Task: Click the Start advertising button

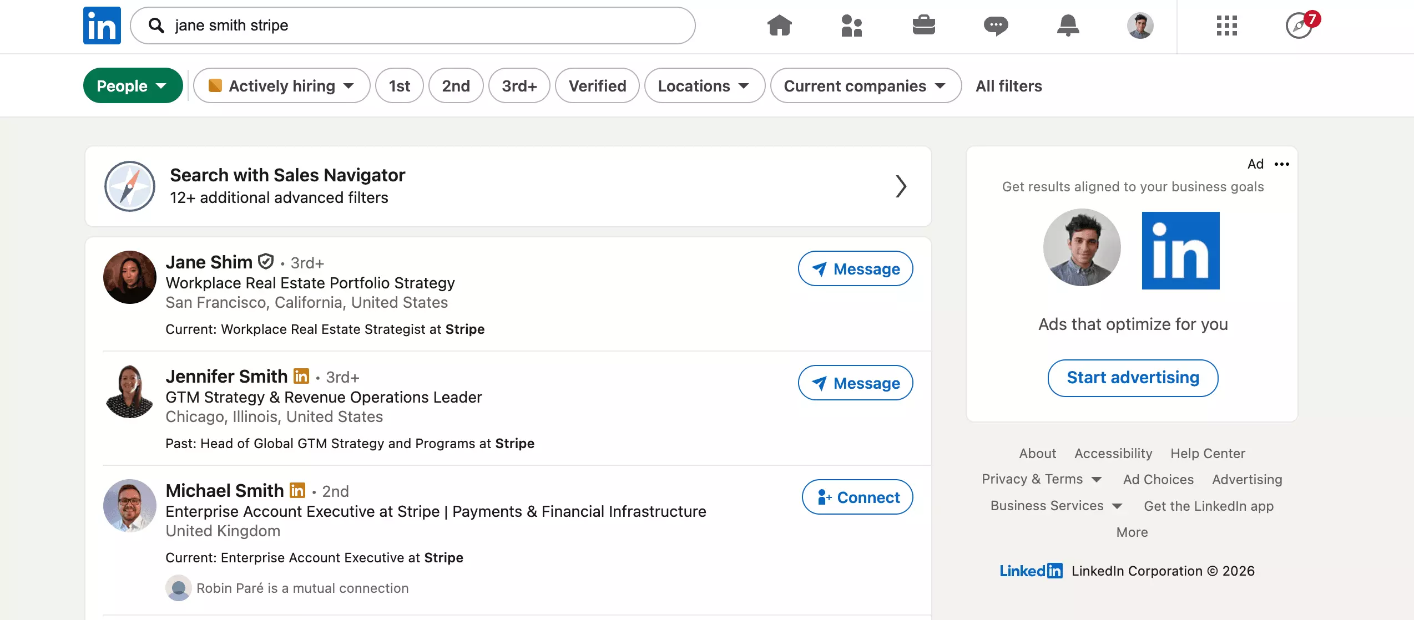Action: coord(1133,378)
